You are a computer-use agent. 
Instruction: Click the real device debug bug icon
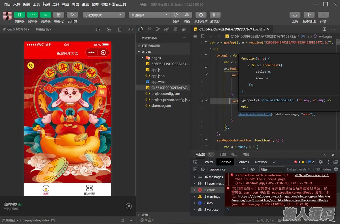click(x=201, y=15)
